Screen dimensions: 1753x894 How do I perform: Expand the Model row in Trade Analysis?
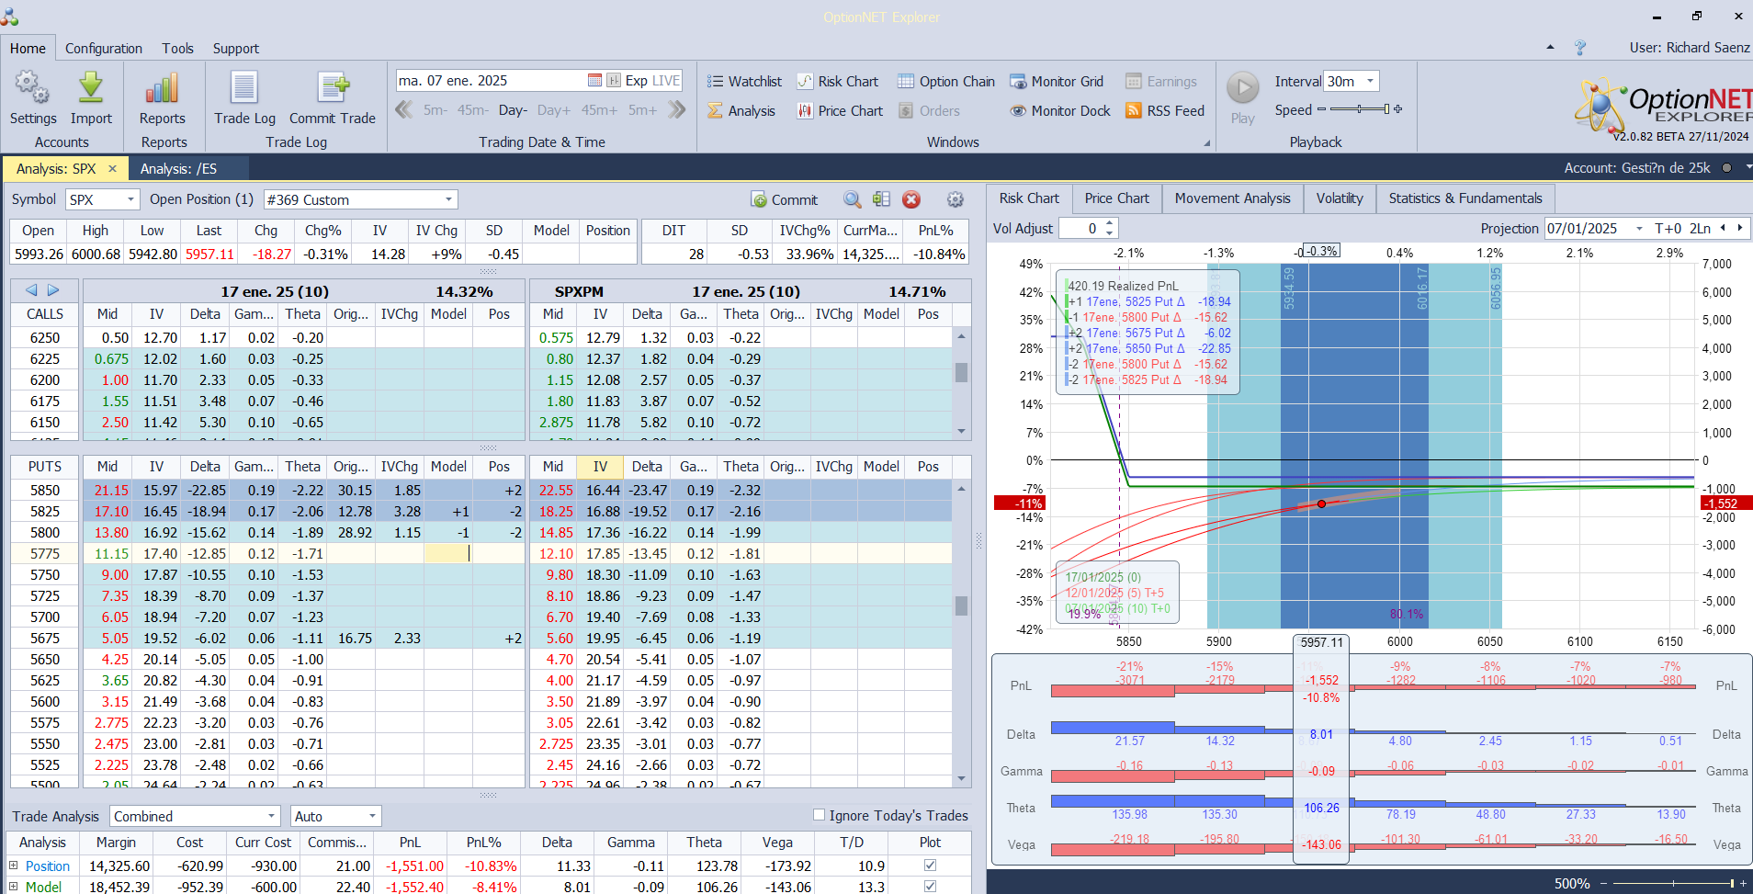(x=14, y=887)
